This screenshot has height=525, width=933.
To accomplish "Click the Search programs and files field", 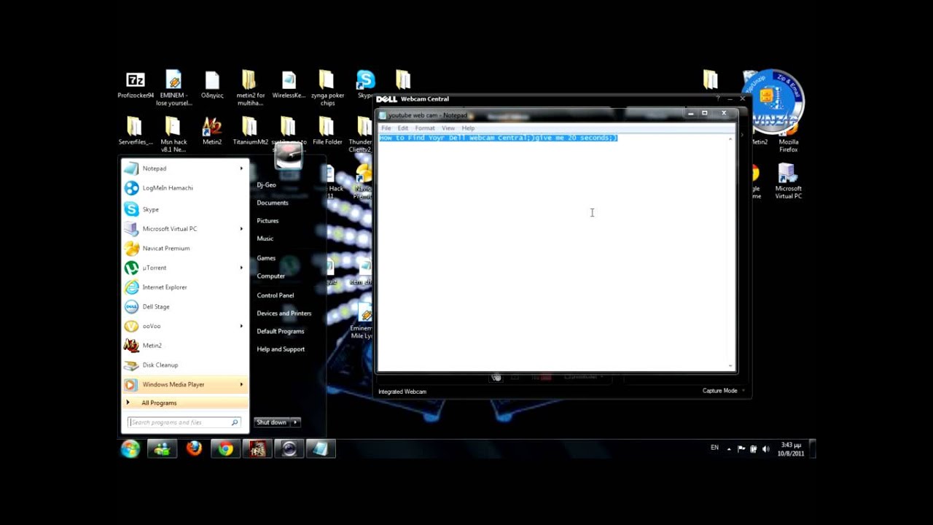I will 184,422.
